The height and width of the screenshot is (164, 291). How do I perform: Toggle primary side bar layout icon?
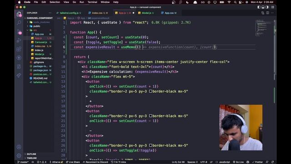[259, 7]
